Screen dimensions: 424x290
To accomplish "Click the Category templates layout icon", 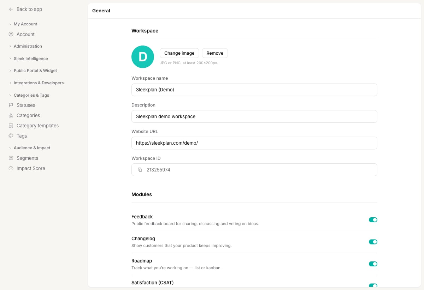I will [x=11, y=126].
